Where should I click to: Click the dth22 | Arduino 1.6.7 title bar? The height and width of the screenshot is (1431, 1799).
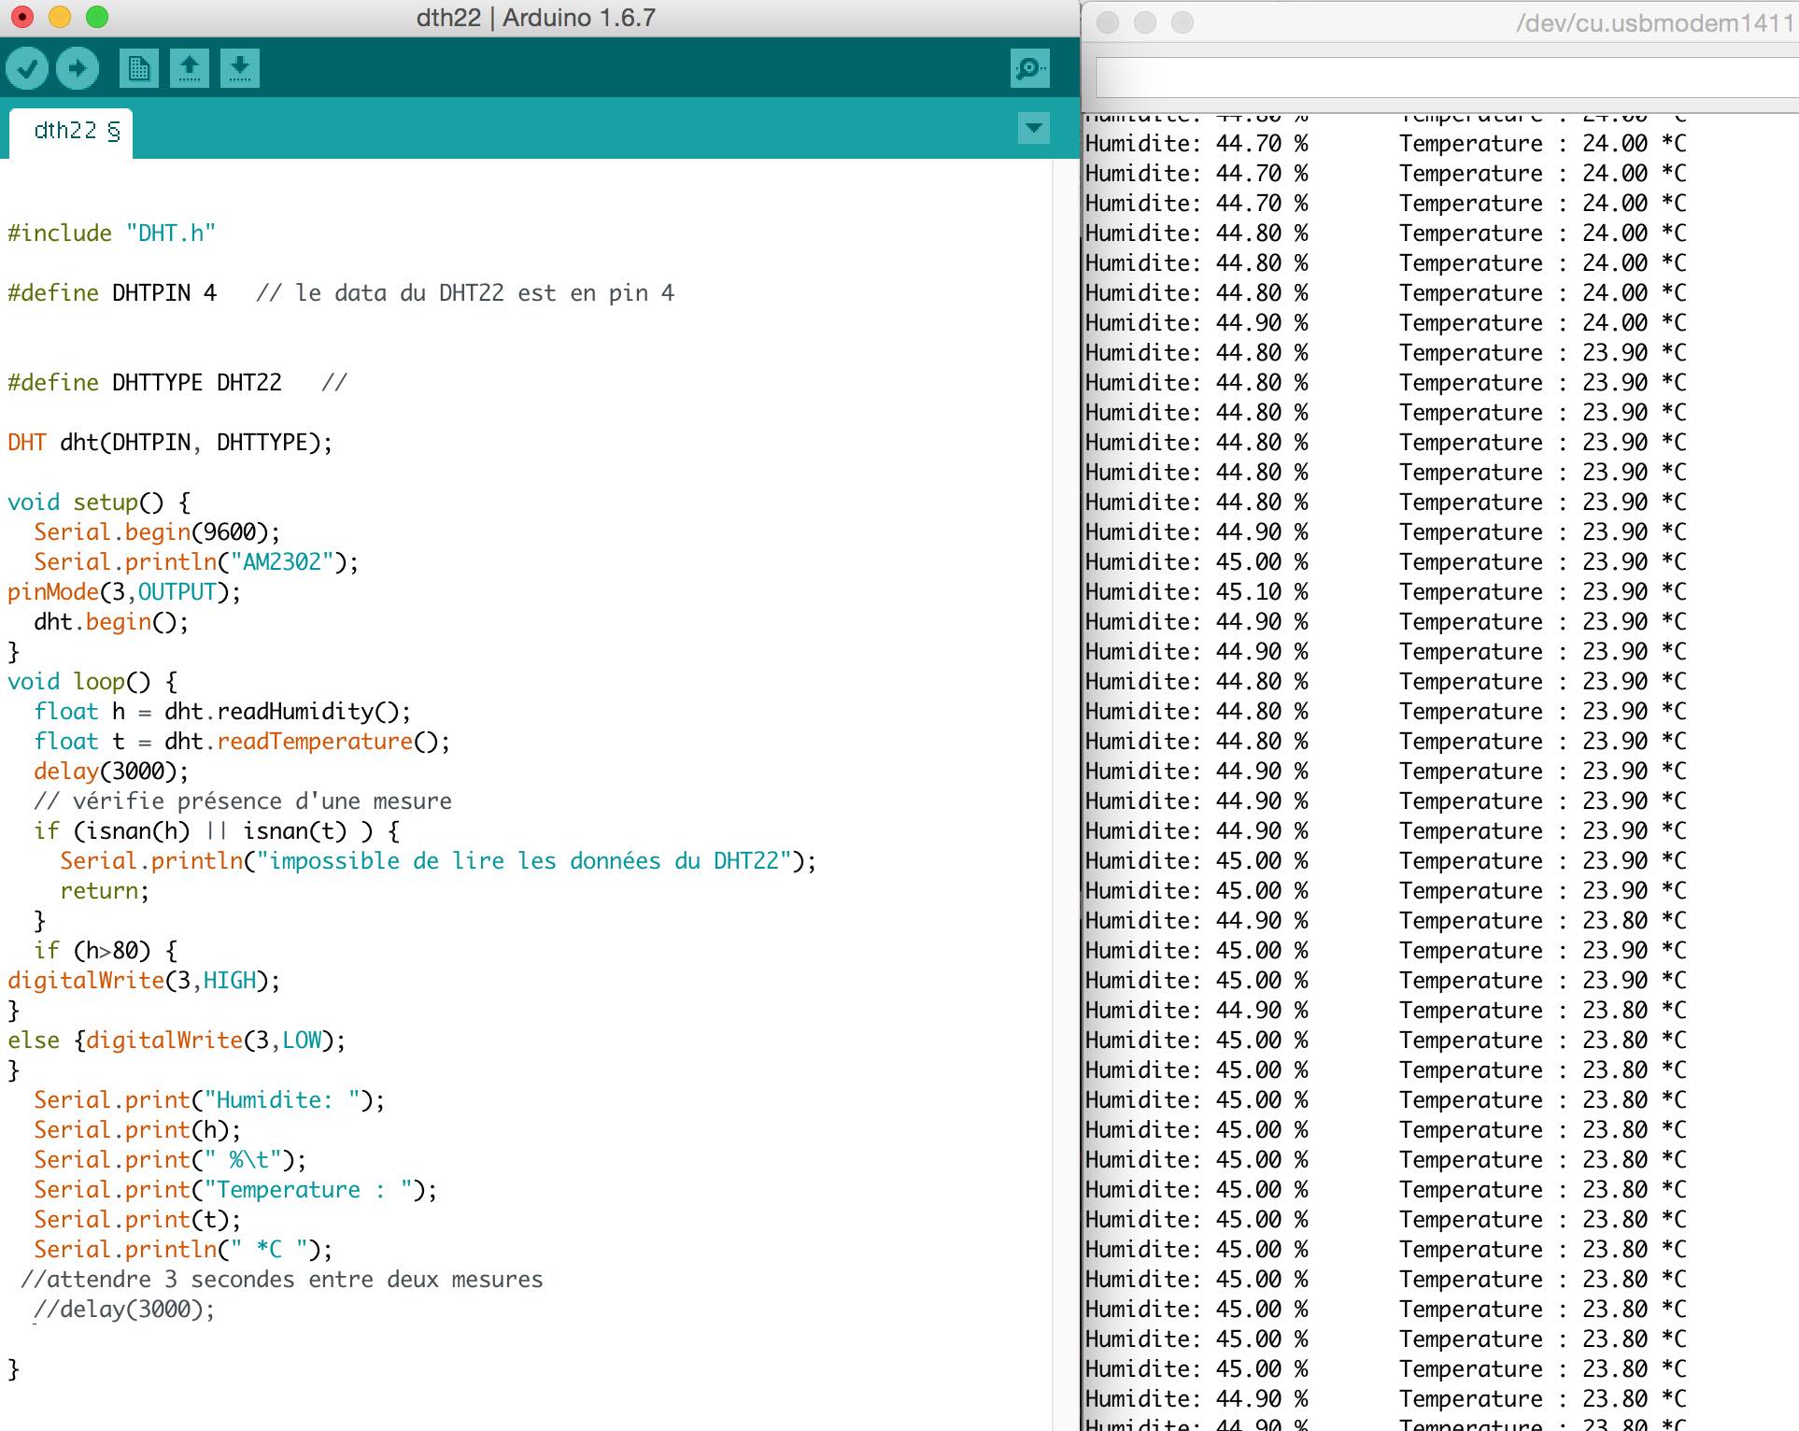click(536, 18)
